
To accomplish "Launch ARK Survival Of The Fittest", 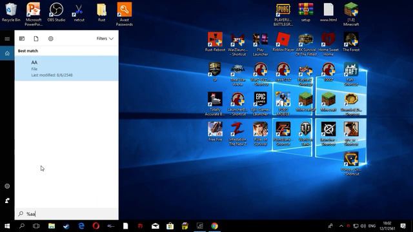I will pos(305,44).
